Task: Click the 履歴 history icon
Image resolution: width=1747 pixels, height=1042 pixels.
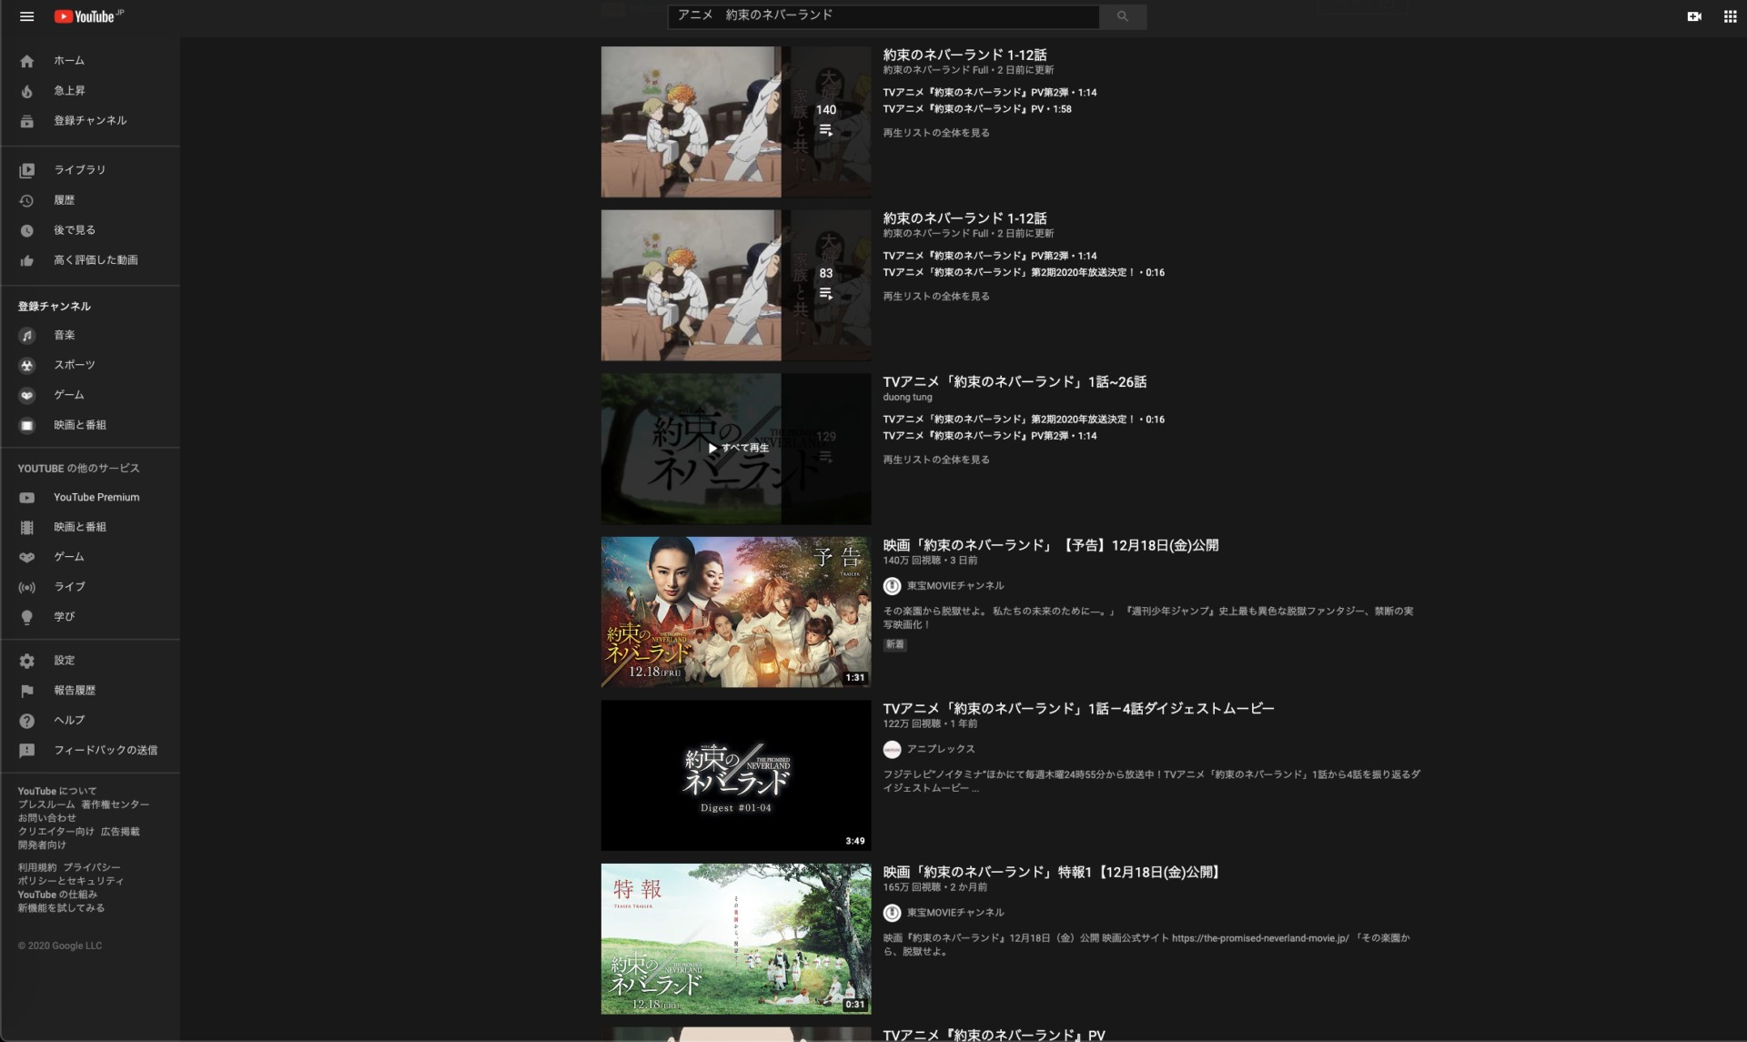Action: point(27,200)
